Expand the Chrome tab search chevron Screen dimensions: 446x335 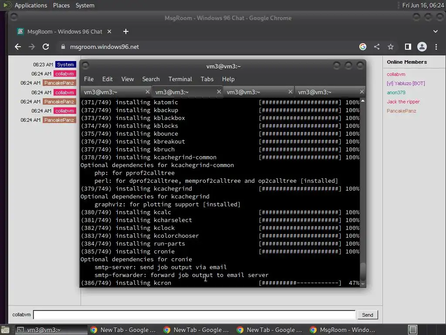(x=436, y=31)
